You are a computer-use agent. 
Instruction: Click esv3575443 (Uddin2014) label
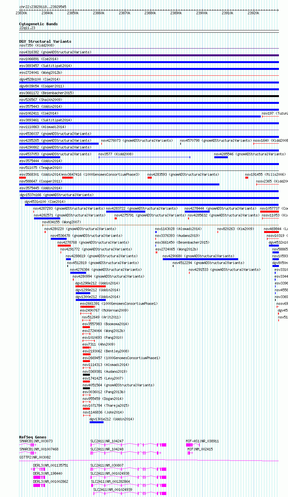41,107
